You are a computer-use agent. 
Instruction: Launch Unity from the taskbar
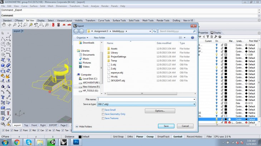click(x=52, y=142)
